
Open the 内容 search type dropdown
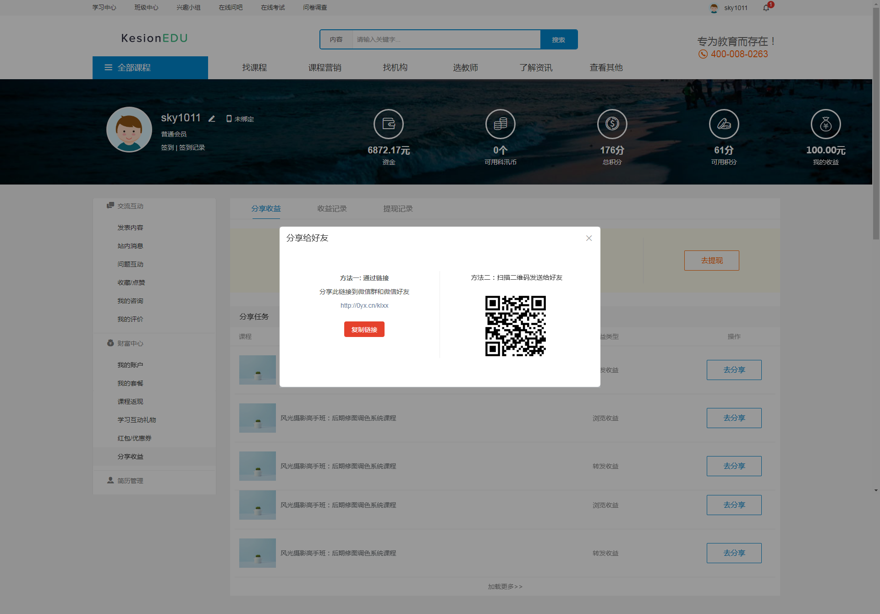336,40
